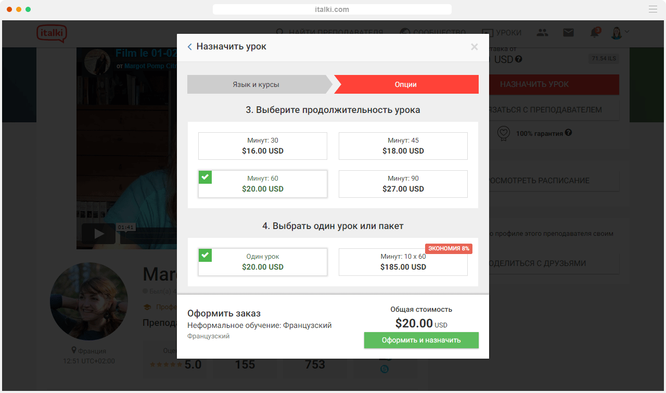Open the messages envelope icon

(x=569, y=32)
